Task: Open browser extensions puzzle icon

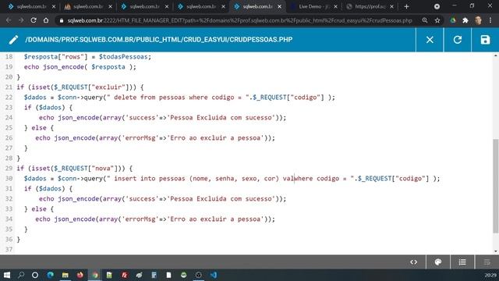Action: pos(465,20)
